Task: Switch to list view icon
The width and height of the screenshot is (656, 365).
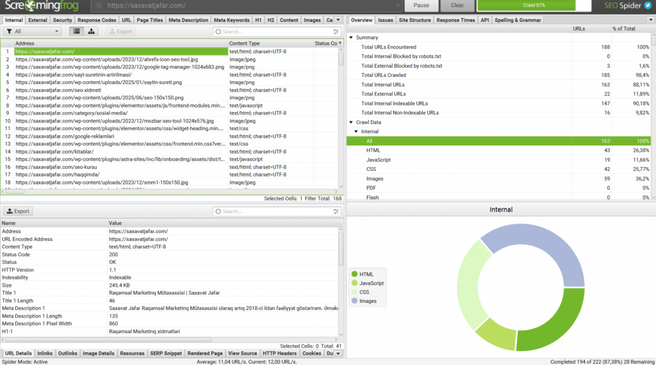Action: (77, 31)
